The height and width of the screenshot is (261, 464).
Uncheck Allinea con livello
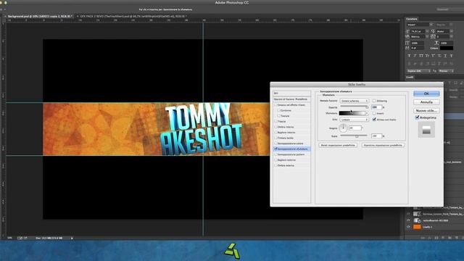click(374, 120)
